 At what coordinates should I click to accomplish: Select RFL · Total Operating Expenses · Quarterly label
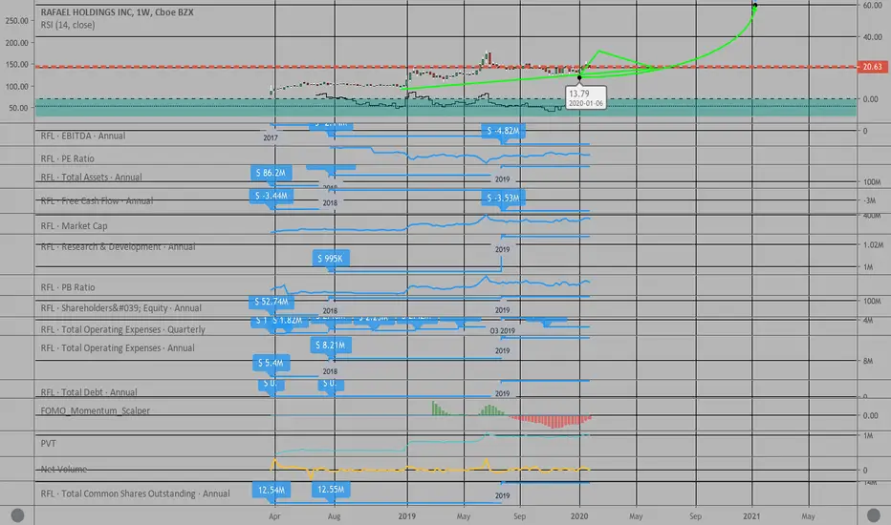pyautogui.click(x=122, y=329)
